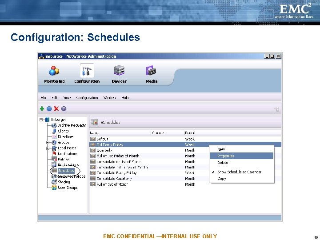Collapse the limburger root node
320x240 pixels.
[x=41, y=120]
